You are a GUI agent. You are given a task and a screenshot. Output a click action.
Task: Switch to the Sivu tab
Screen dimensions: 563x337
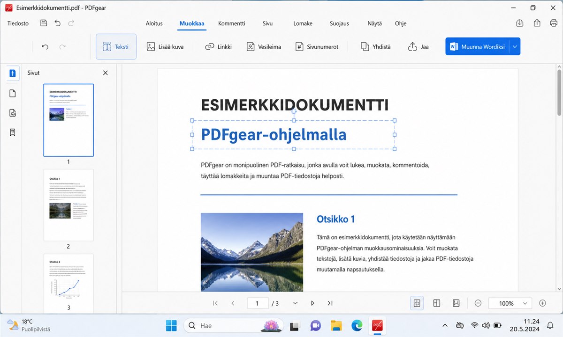[267, 23]
